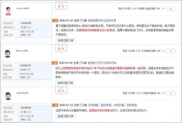Screen dimensions: 182x123
Task: Click 查看完整口碑 under the 2020-07-10 review
Action: click(x=65, y=40)
